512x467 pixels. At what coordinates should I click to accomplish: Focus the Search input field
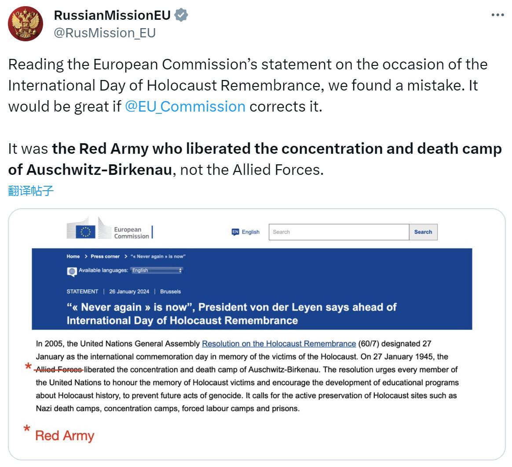point(339,232)
